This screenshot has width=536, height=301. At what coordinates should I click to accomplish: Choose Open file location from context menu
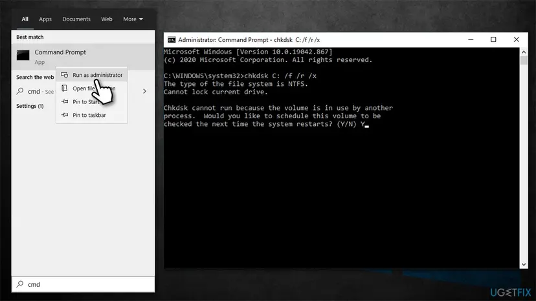pyautogui.click(x=92, y=88)
